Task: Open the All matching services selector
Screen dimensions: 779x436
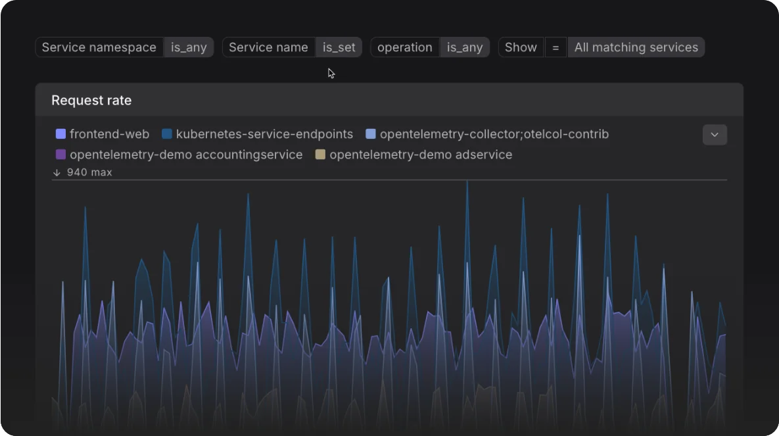Action: [636, 47]
